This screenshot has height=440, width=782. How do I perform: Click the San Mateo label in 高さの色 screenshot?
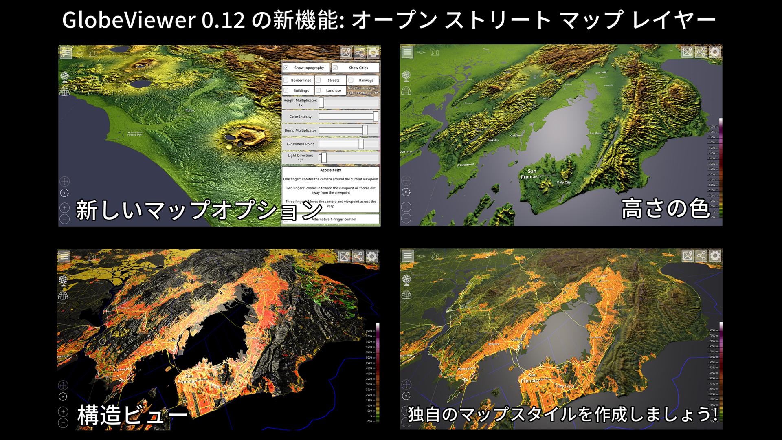pyautogui.click(x=596, y=133)
